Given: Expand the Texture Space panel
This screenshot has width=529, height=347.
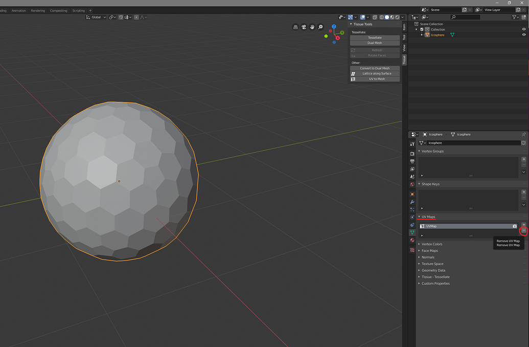Looking at the screenshot, I should coord(419,264).
